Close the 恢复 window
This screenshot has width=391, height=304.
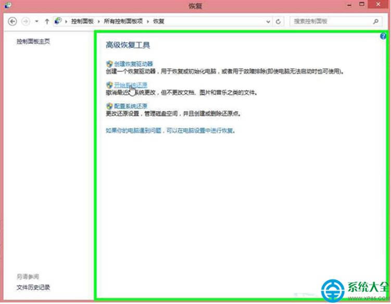[379, 4]
